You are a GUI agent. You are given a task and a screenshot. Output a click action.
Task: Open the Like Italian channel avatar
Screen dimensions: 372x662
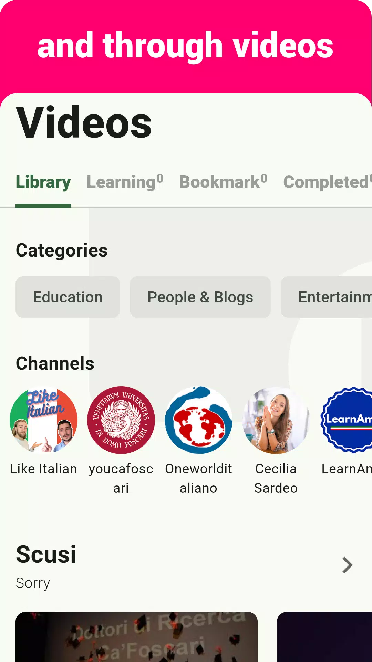coord(43,420)
